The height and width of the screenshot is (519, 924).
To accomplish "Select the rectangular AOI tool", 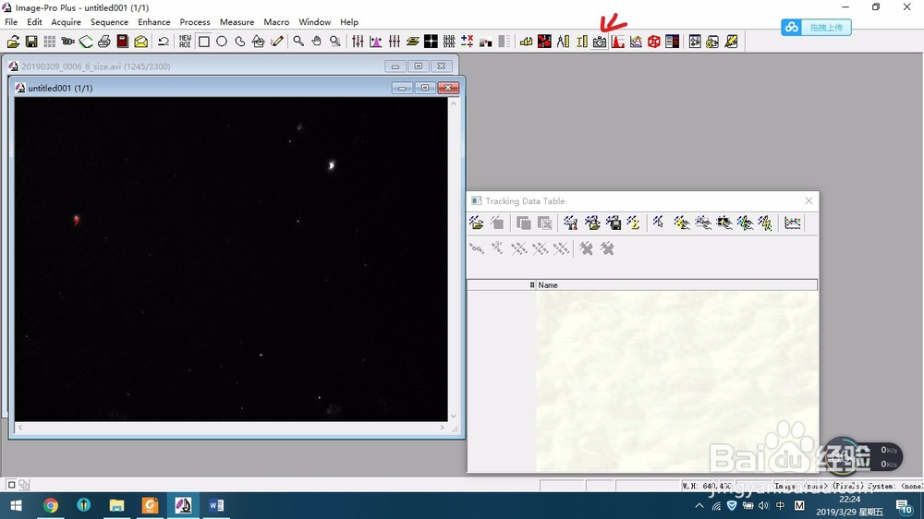I will [204, 42].
